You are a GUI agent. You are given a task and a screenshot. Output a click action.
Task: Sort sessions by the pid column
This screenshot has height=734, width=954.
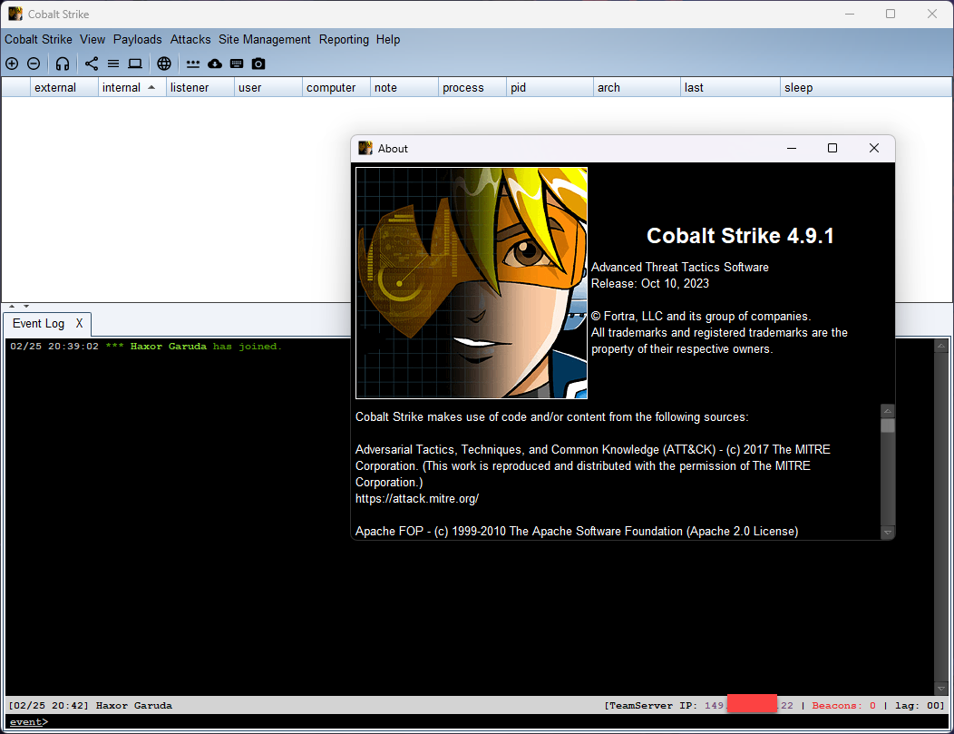[x=550, y=88]
